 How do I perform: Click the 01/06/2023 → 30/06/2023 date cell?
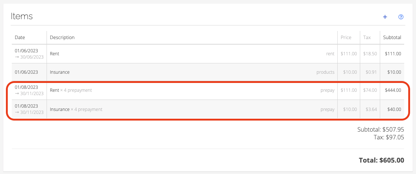pos(29,53)
